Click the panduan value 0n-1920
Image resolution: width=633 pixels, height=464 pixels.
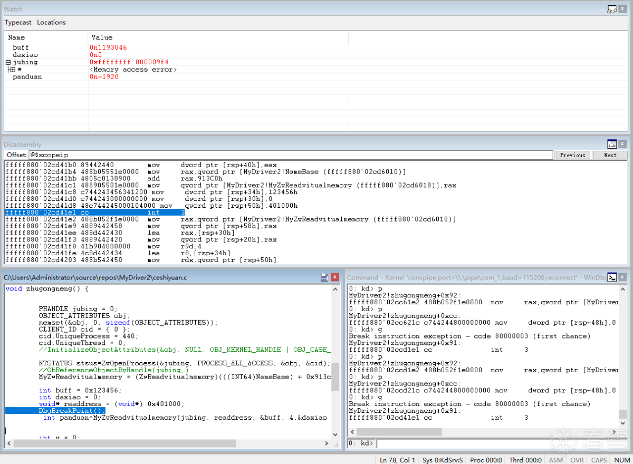104,77
